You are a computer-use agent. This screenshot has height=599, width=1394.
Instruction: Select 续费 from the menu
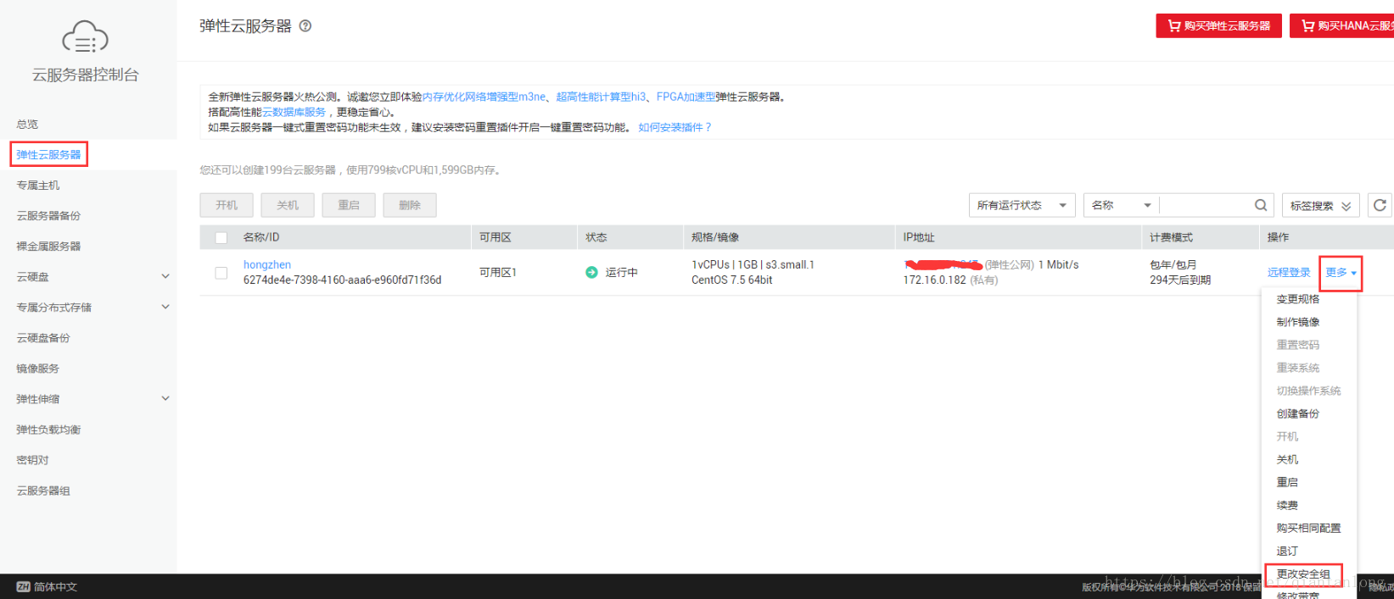tap(1287, 505)
